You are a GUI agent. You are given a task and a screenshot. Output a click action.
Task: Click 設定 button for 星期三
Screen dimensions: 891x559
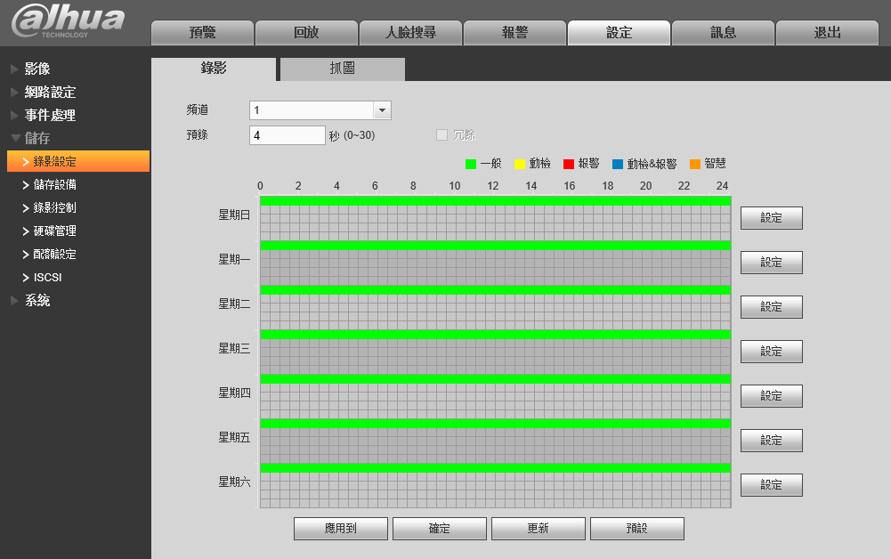(771, 352)
